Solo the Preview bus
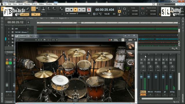The image size is (185, 104). click(159, 60)
